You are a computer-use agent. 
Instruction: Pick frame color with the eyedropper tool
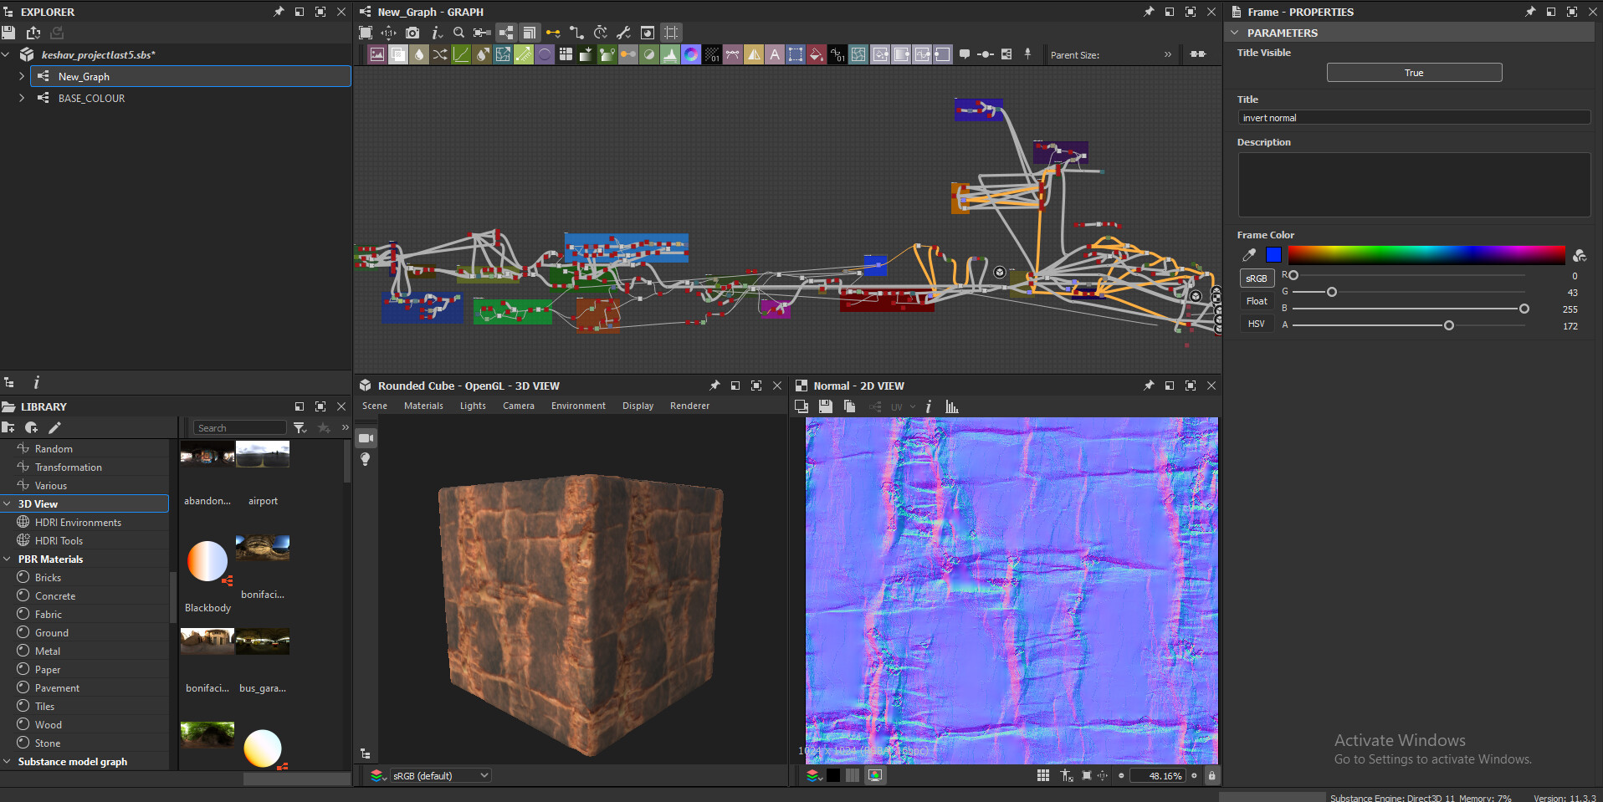click(x=1249, y=255)
